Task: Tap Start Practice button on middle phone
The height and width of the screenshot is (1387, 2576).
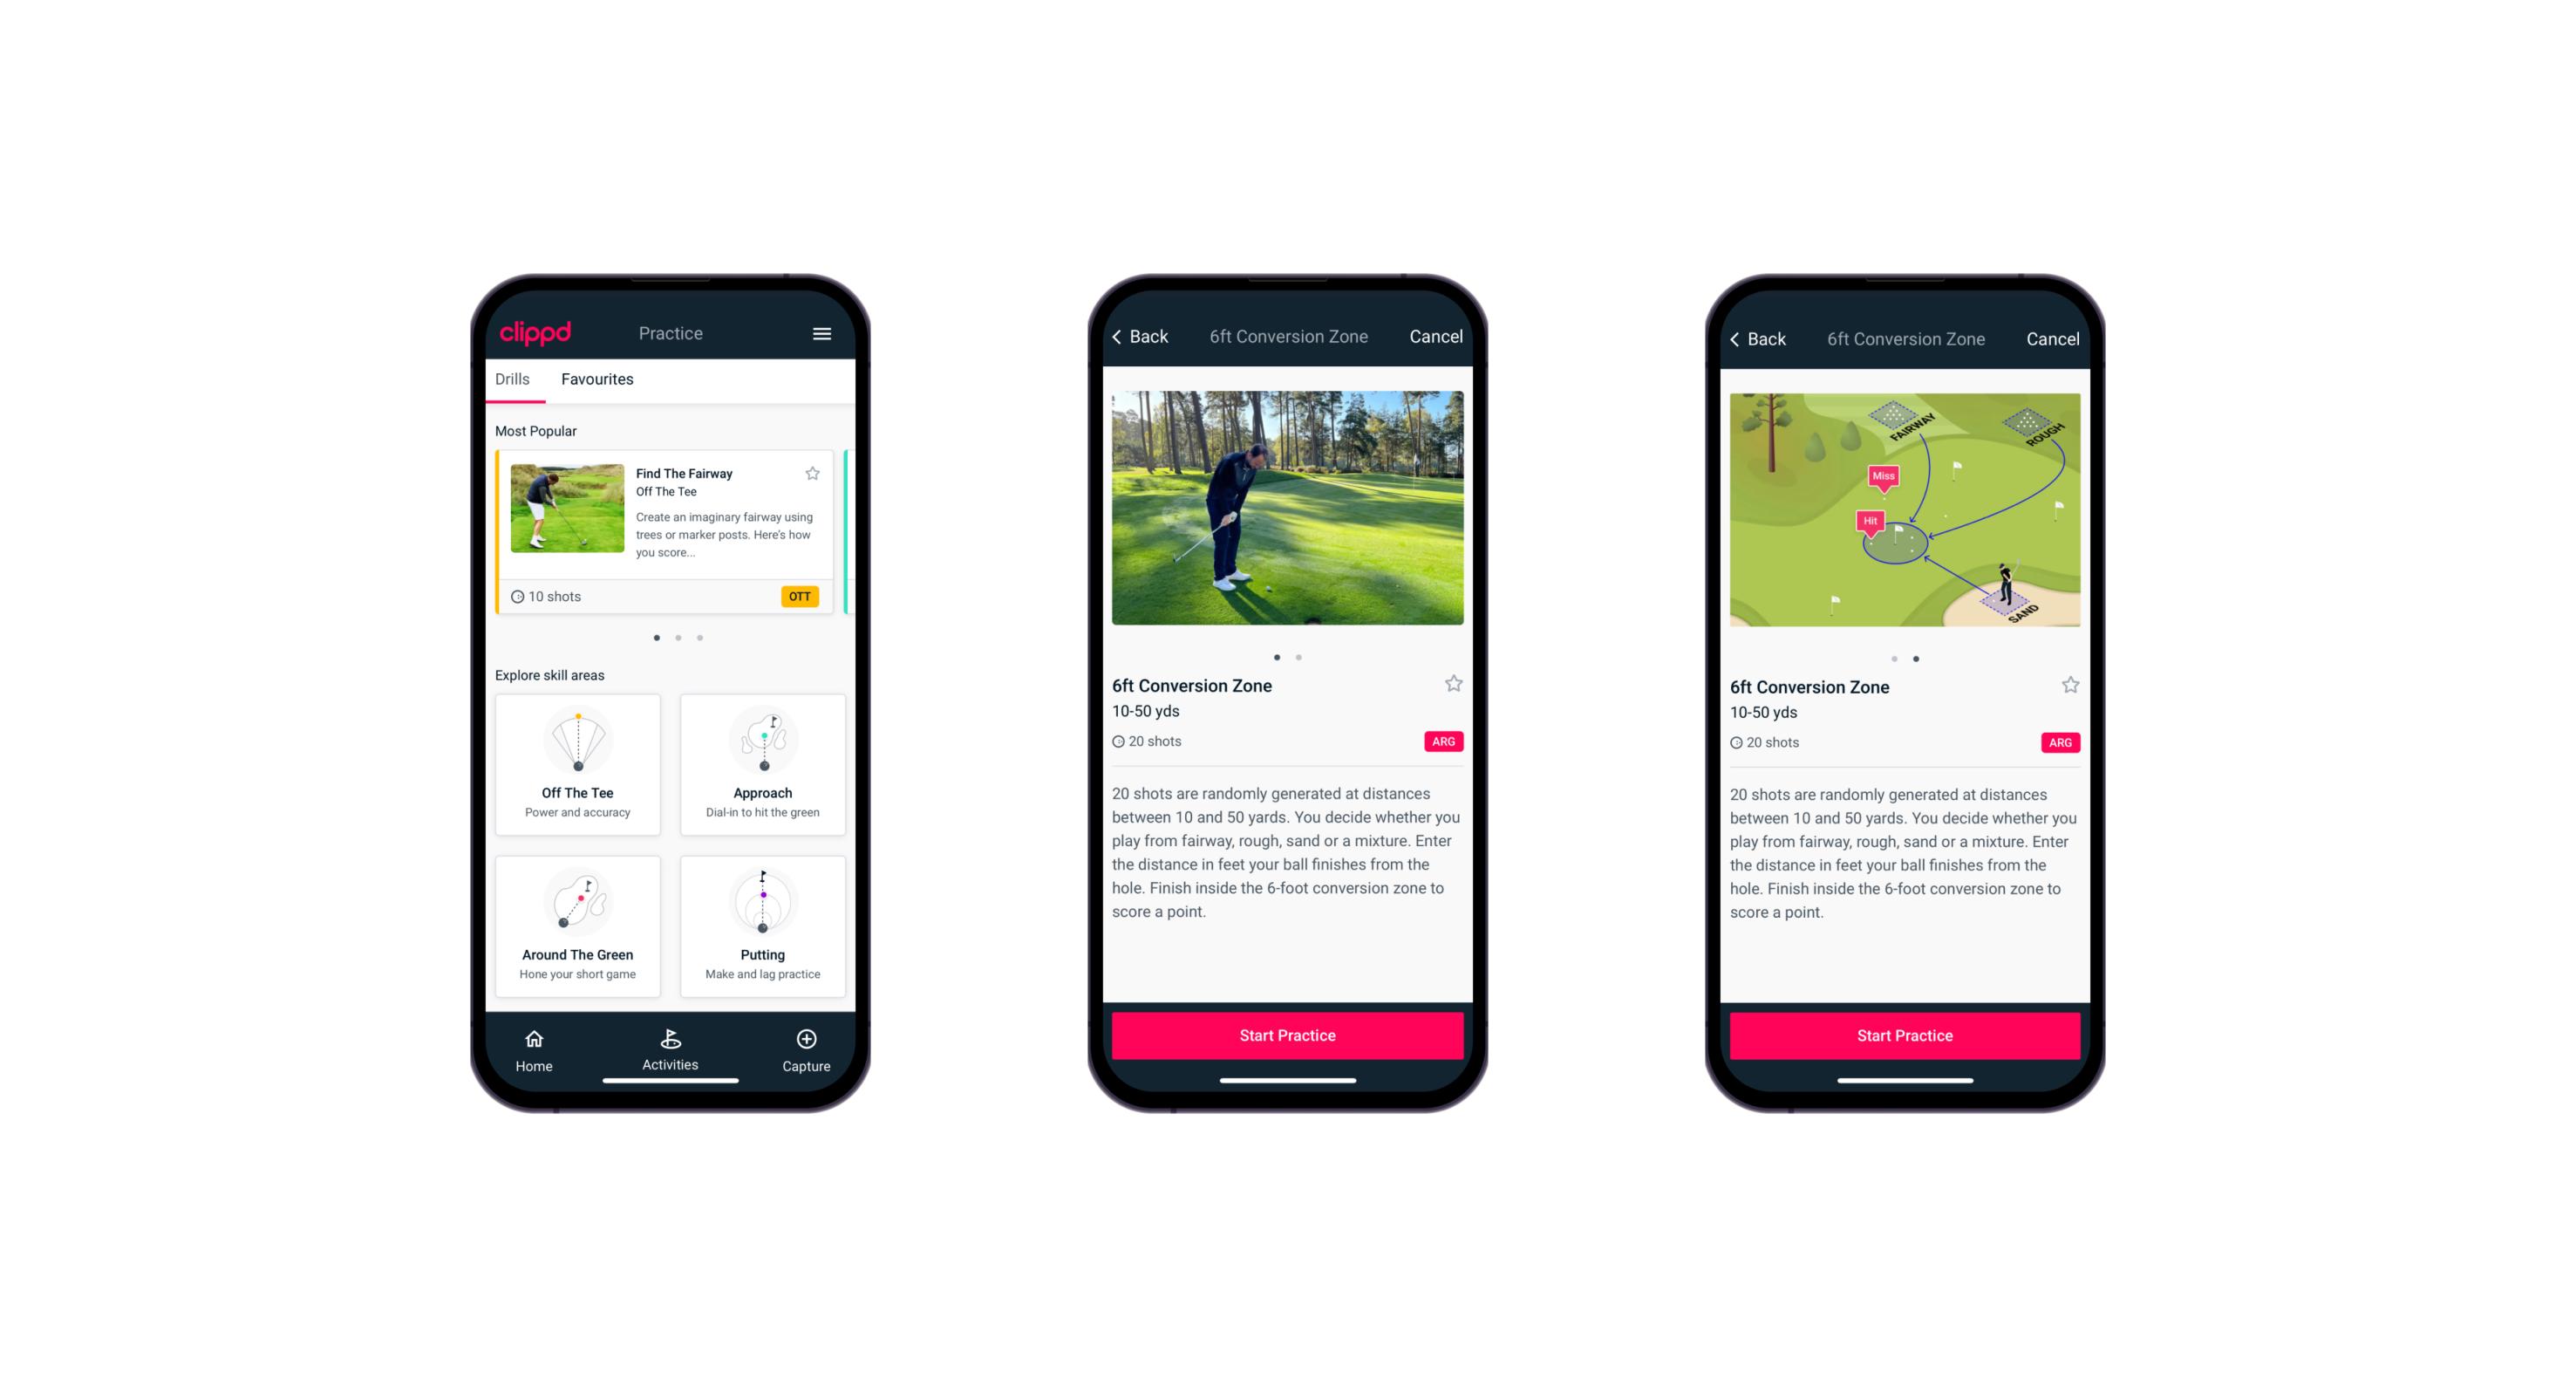Action: tap(1287, 1034)
